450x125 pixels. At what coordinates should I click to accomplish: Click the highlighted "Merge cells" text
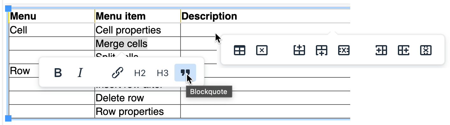[x=121, y=44]
